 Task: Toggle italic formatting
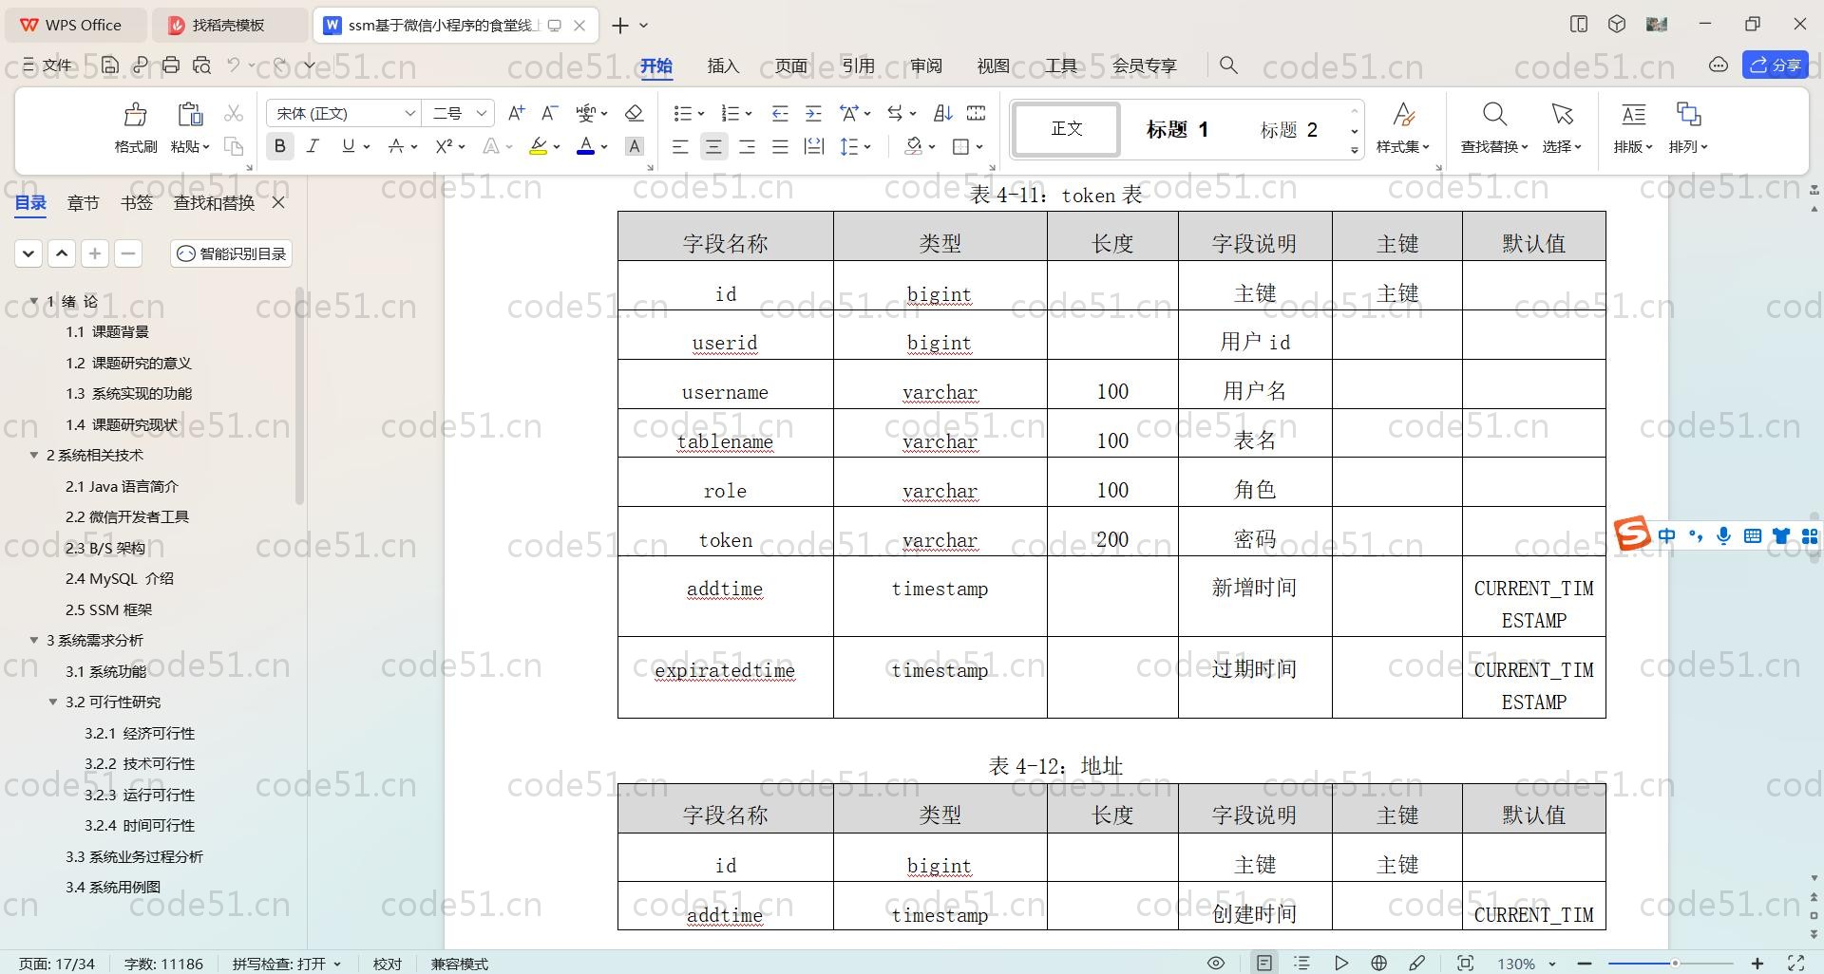tap(313, 146)
